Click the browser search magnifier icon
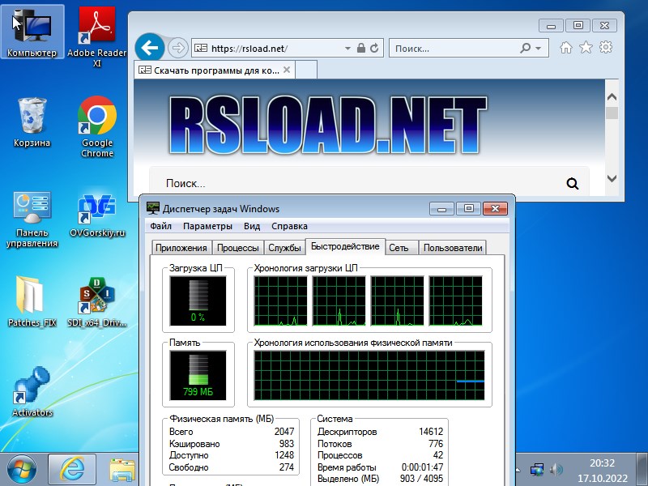Viewport: 648px width, 486px height. click(x=525, y=48)
